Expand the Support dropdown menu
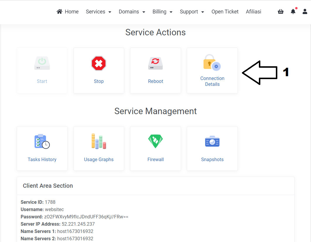 (x=192, y=12)
